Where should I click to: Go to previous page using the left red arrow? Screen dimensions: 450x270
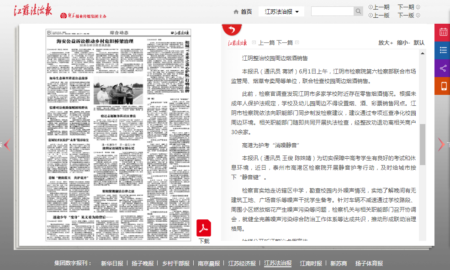point(7,145)
